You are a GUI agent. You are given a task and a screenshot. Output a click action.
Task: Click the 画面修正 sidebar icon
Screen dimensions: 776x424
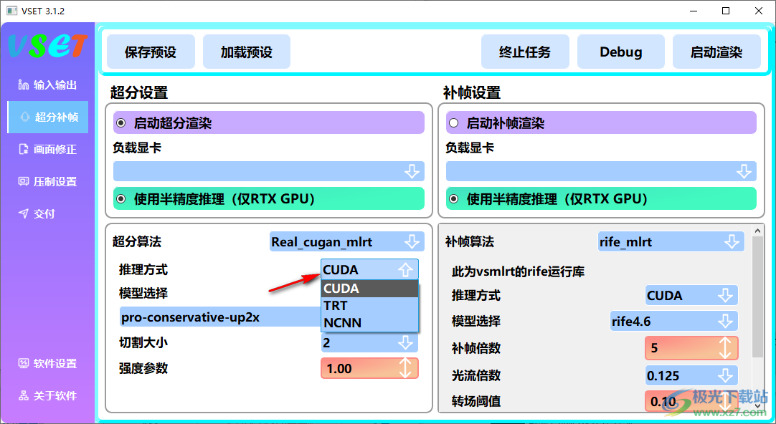pos(23,149)
